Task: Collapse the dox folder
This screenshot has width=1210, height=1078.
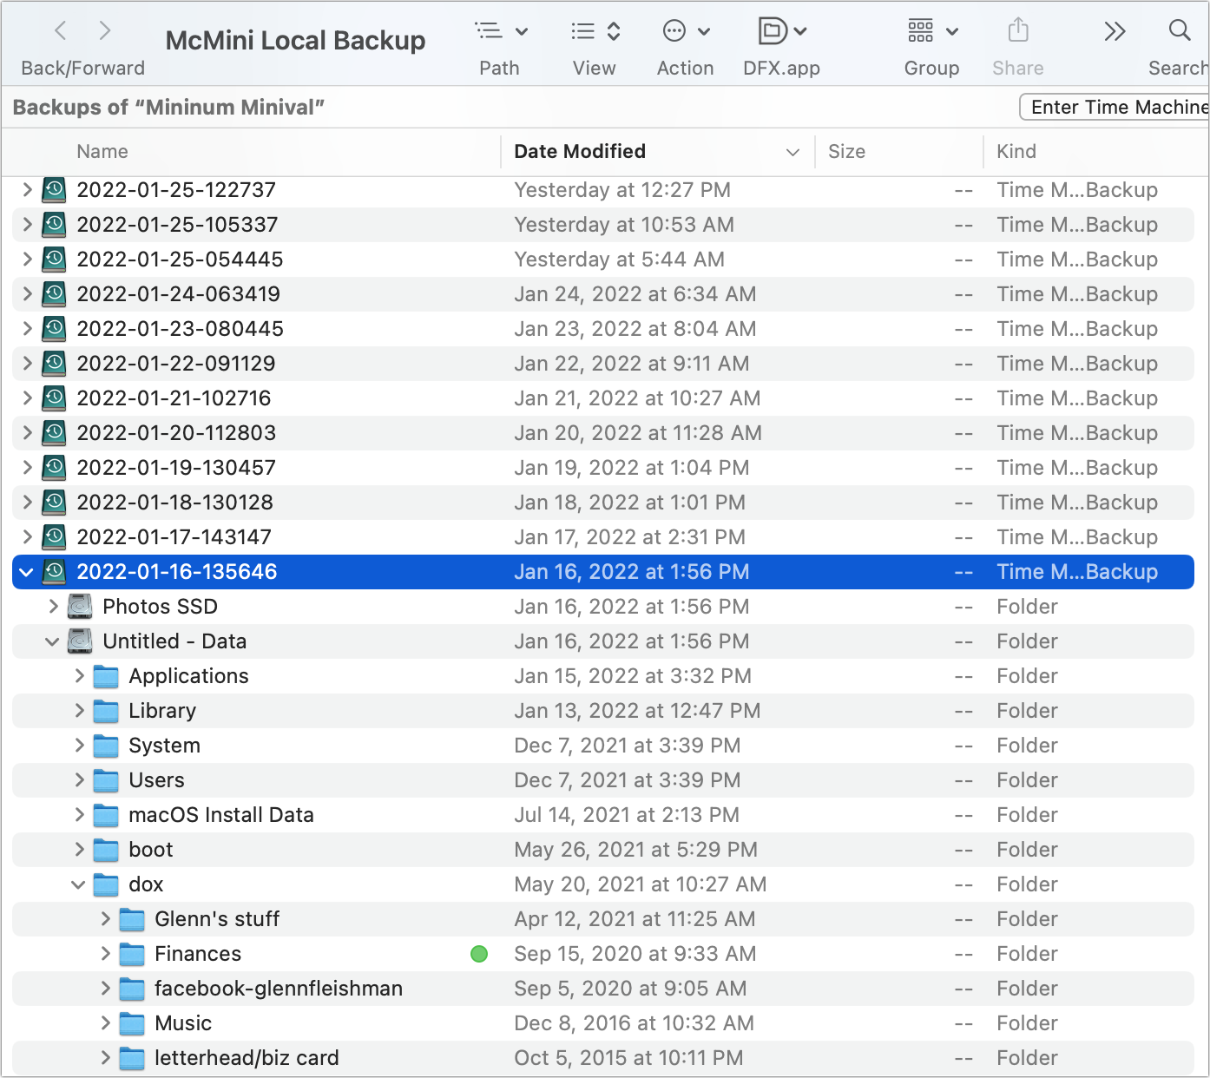Action: [x=79, y=884]
